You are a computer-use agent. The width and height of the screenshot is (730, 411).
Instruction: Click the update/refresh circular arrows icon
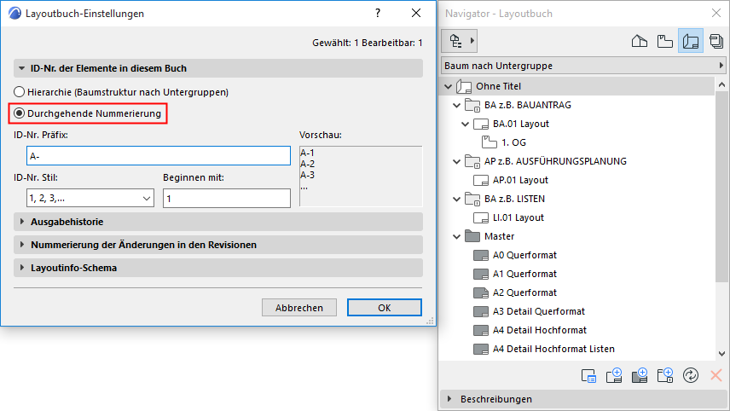coord(691,374)
